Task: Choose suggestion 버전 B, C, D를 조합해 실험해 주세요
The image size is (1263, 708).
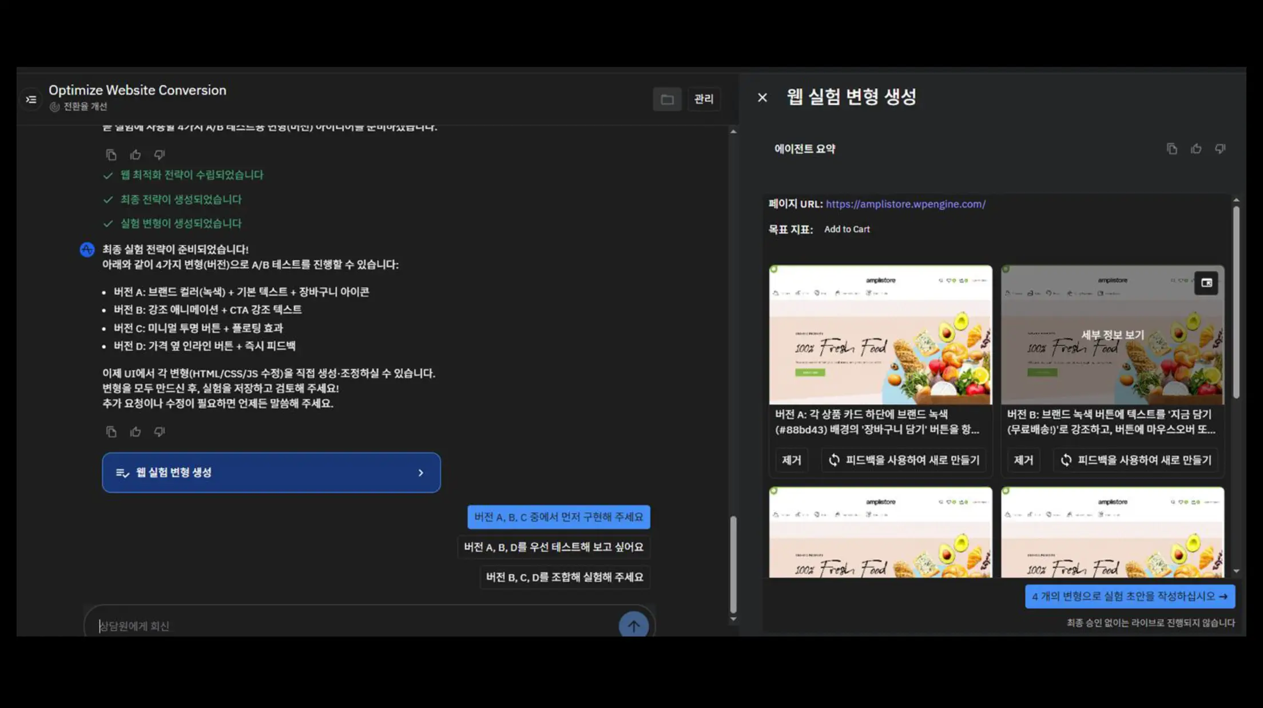Action: (x=565, y=578)
